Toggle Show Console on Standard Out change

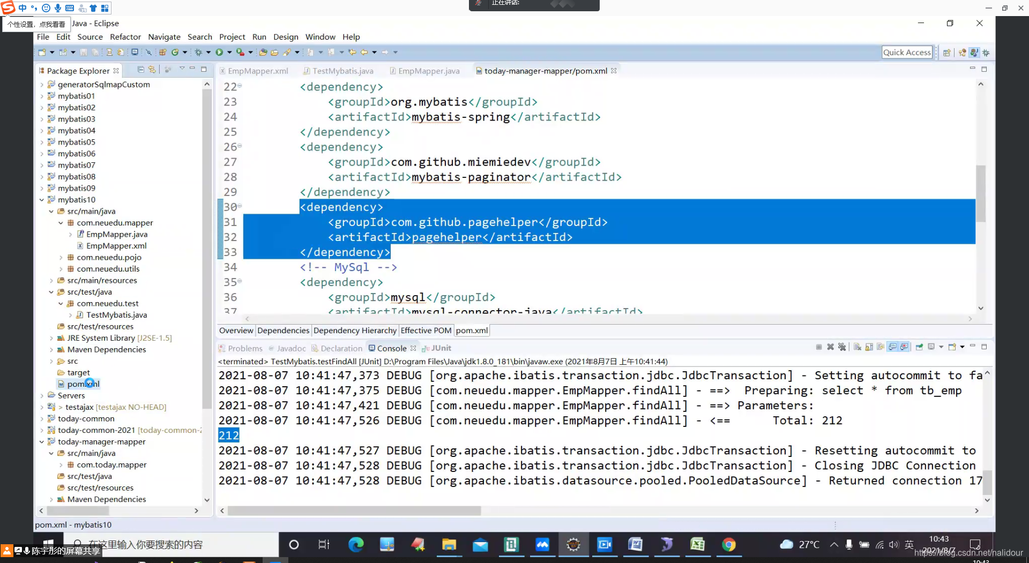(893, 347)
